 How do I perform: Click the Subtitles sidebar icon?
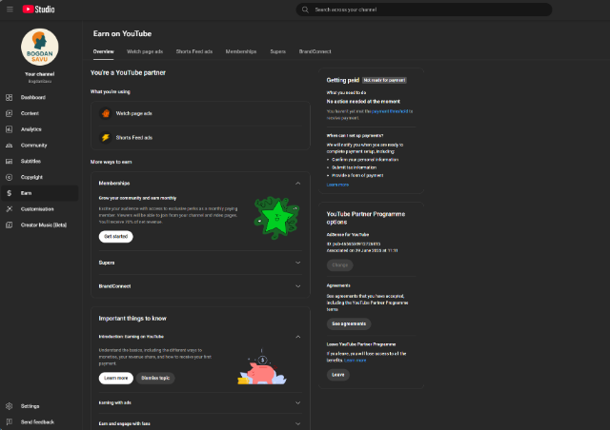[x=9, y=161]
